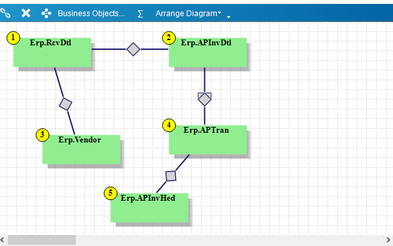Open Business Objects... dialog

click(91, 13)
